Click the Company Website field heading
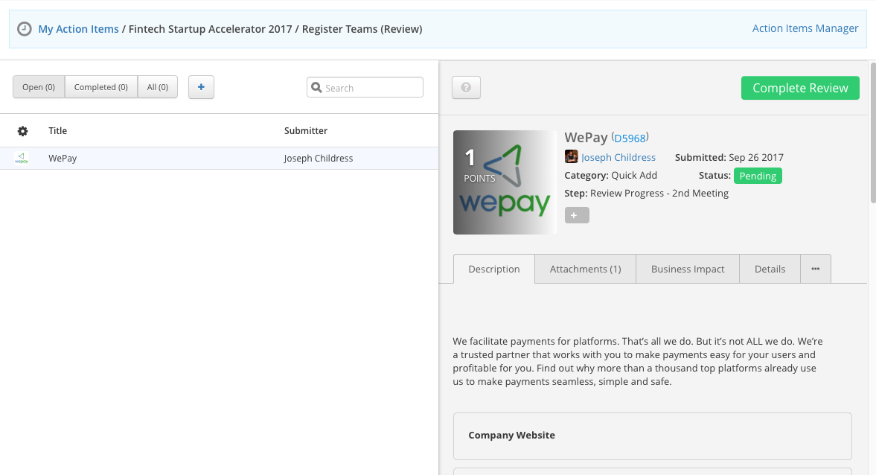Screen dimensions: 876x475 click(512, 436)
